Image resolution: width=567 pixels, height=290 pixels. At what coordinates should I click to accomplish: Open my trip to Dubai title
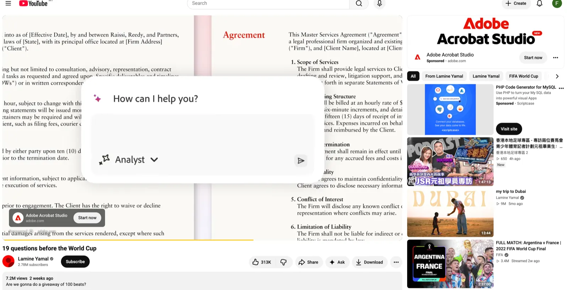point(511,191)
